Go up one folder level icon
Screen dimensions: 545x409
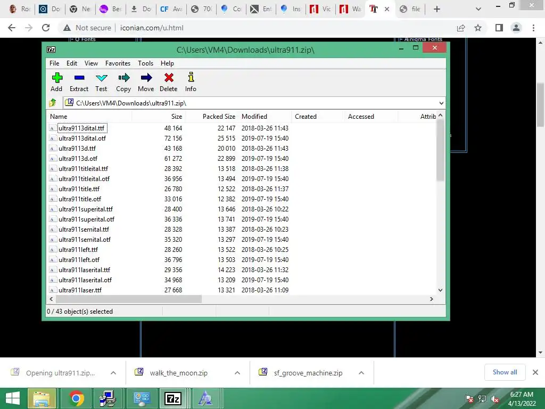pyautogui.click(x=53, y=103)
